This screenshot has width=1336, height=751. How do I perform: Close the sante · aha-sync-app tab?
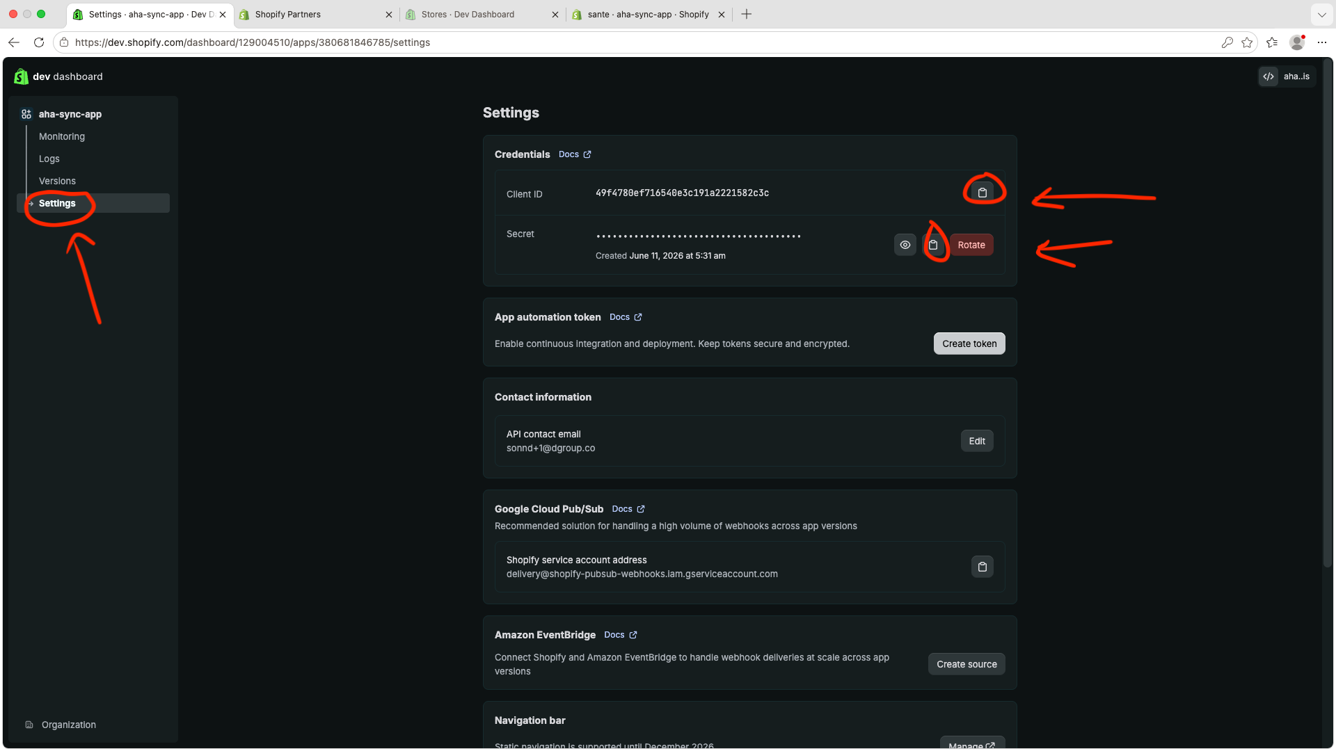tap(722, 14)
